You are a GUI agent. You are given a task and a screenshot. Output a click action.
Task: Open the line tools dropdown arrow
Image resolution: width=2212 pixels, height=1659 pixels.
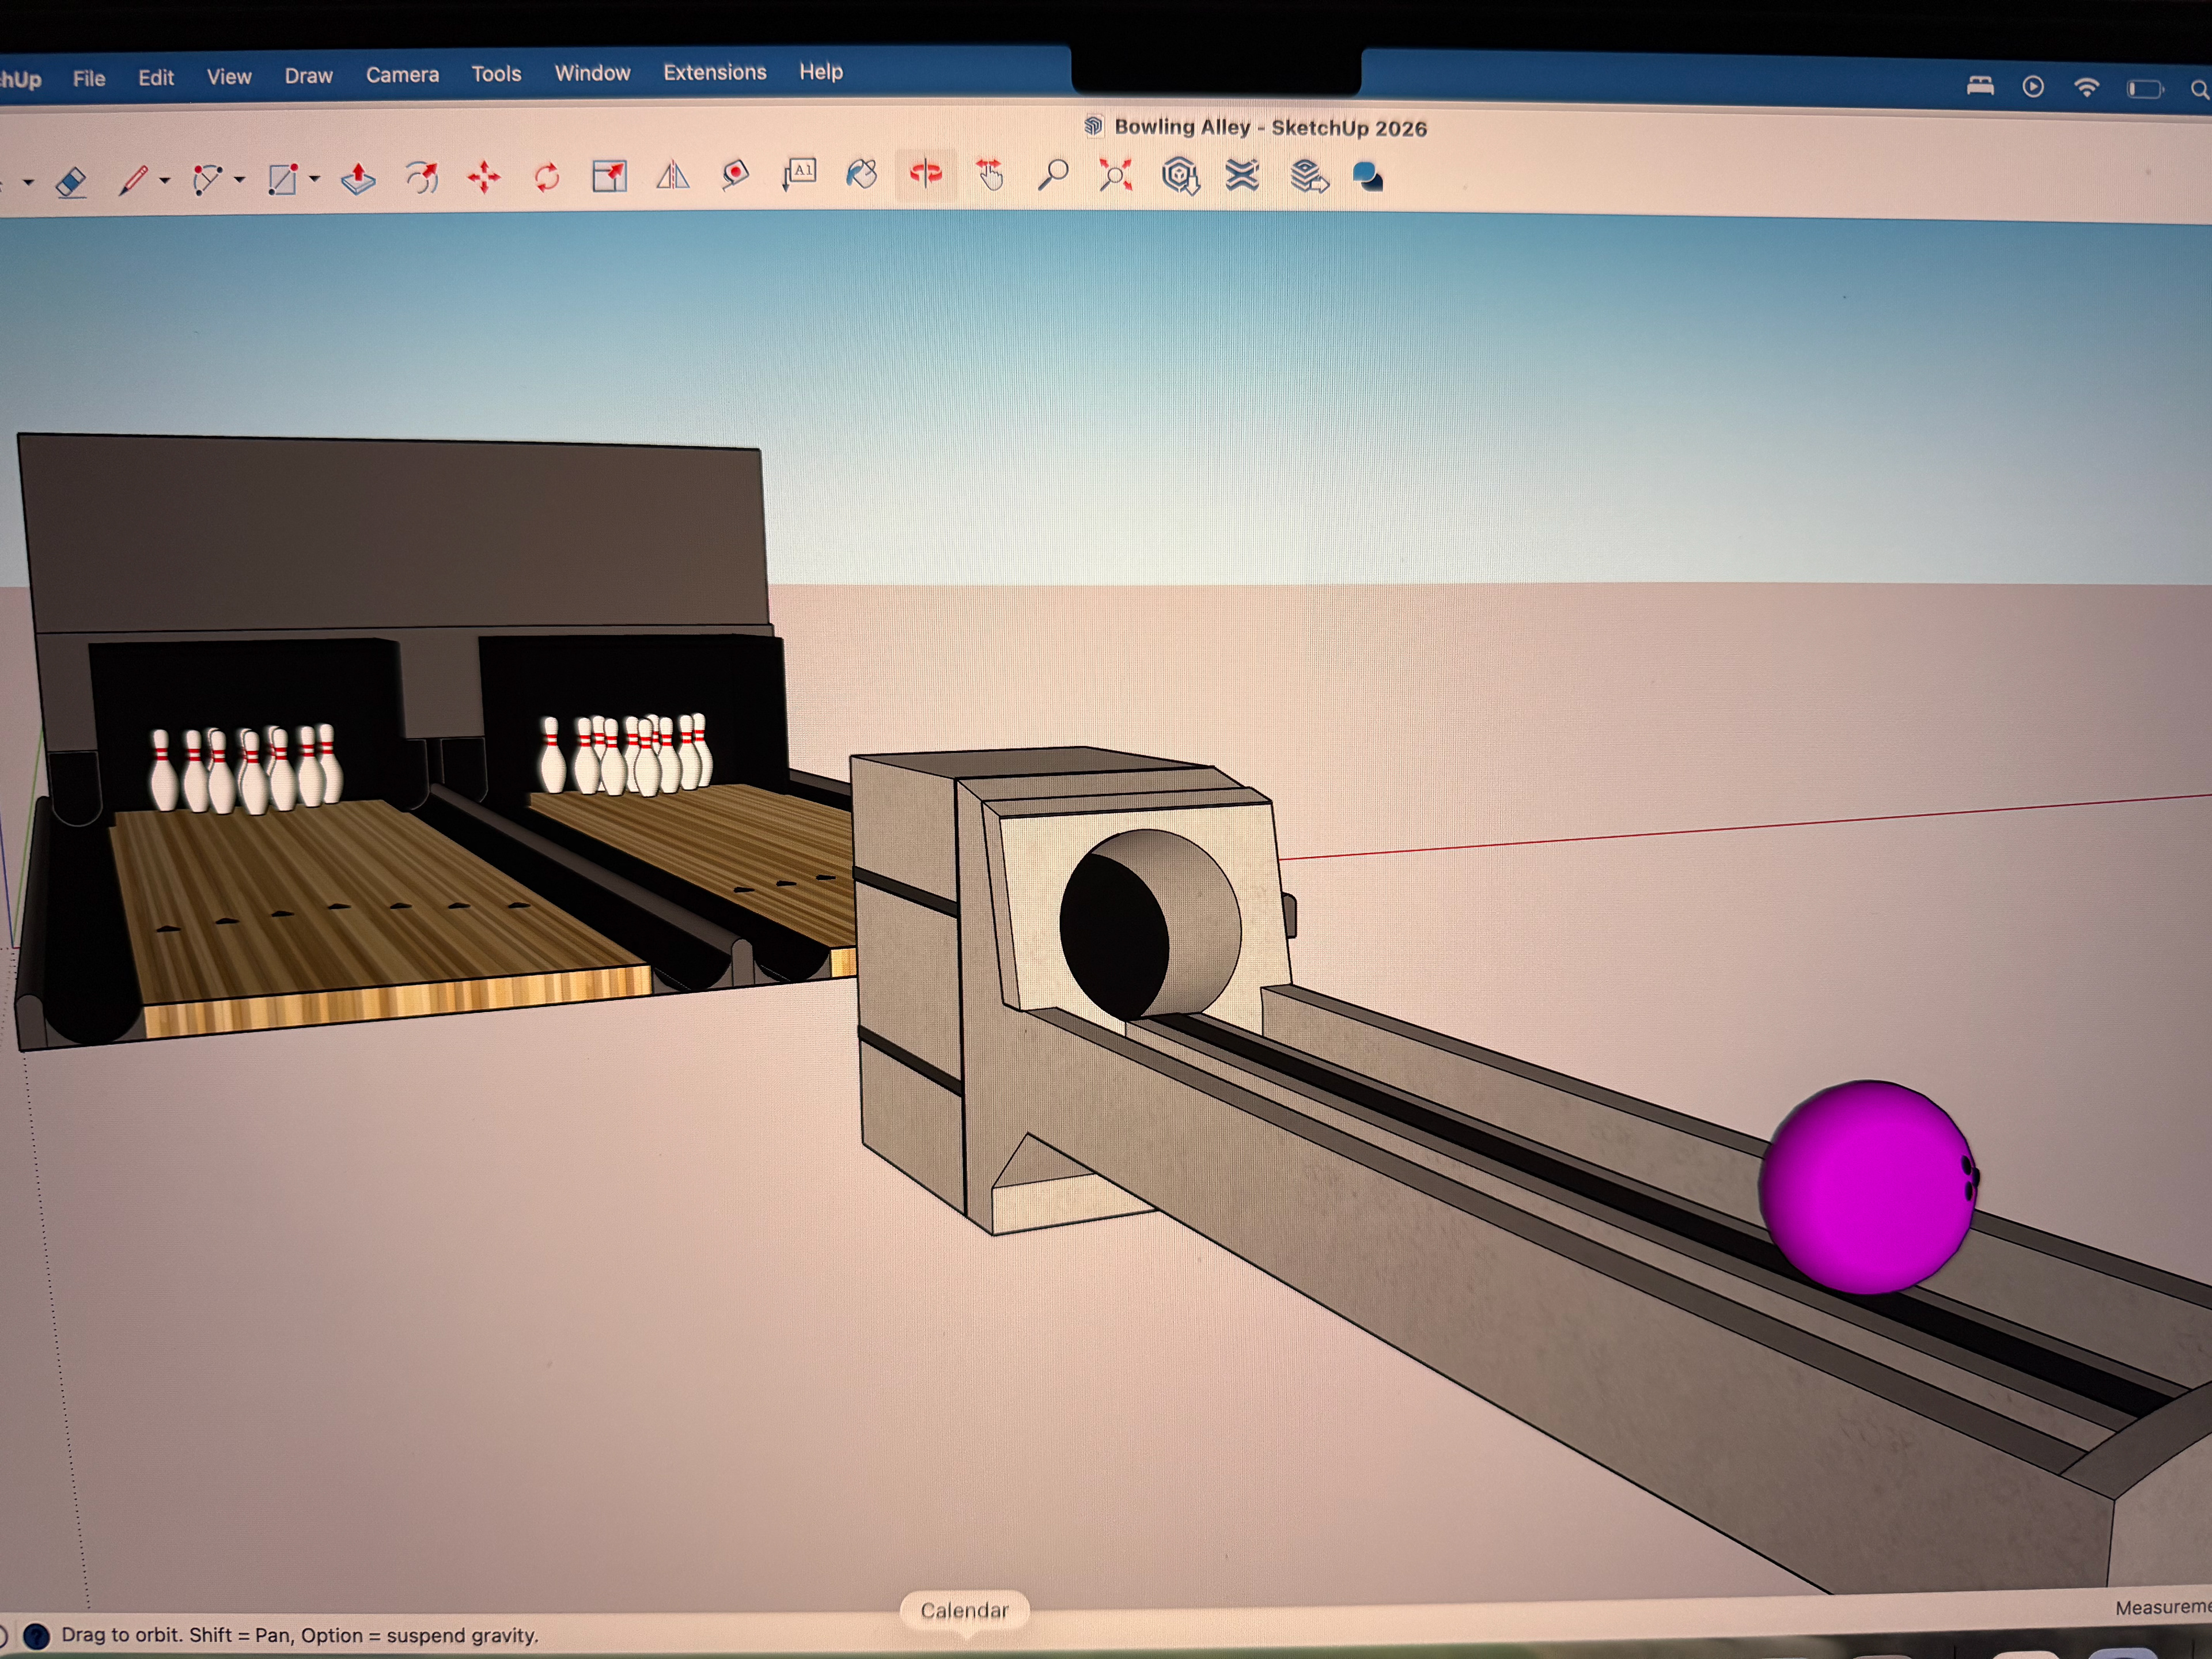pos(165,181)
